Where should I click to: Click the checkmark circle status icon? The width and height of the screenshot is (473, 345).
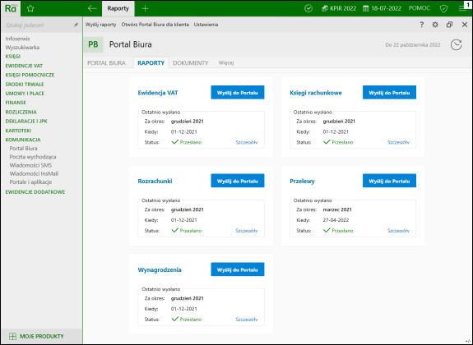point(308,9)
